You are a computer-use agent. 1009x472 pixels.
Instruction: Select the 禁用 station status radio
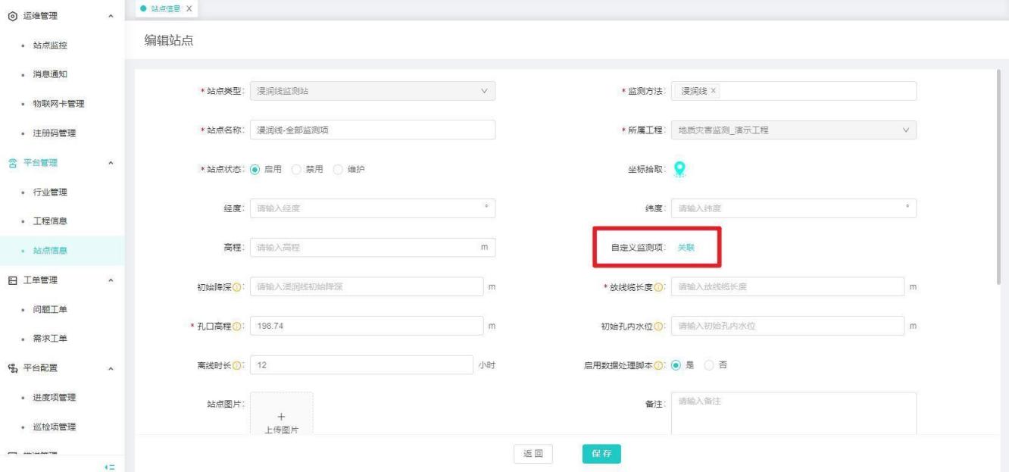point(296,169)
